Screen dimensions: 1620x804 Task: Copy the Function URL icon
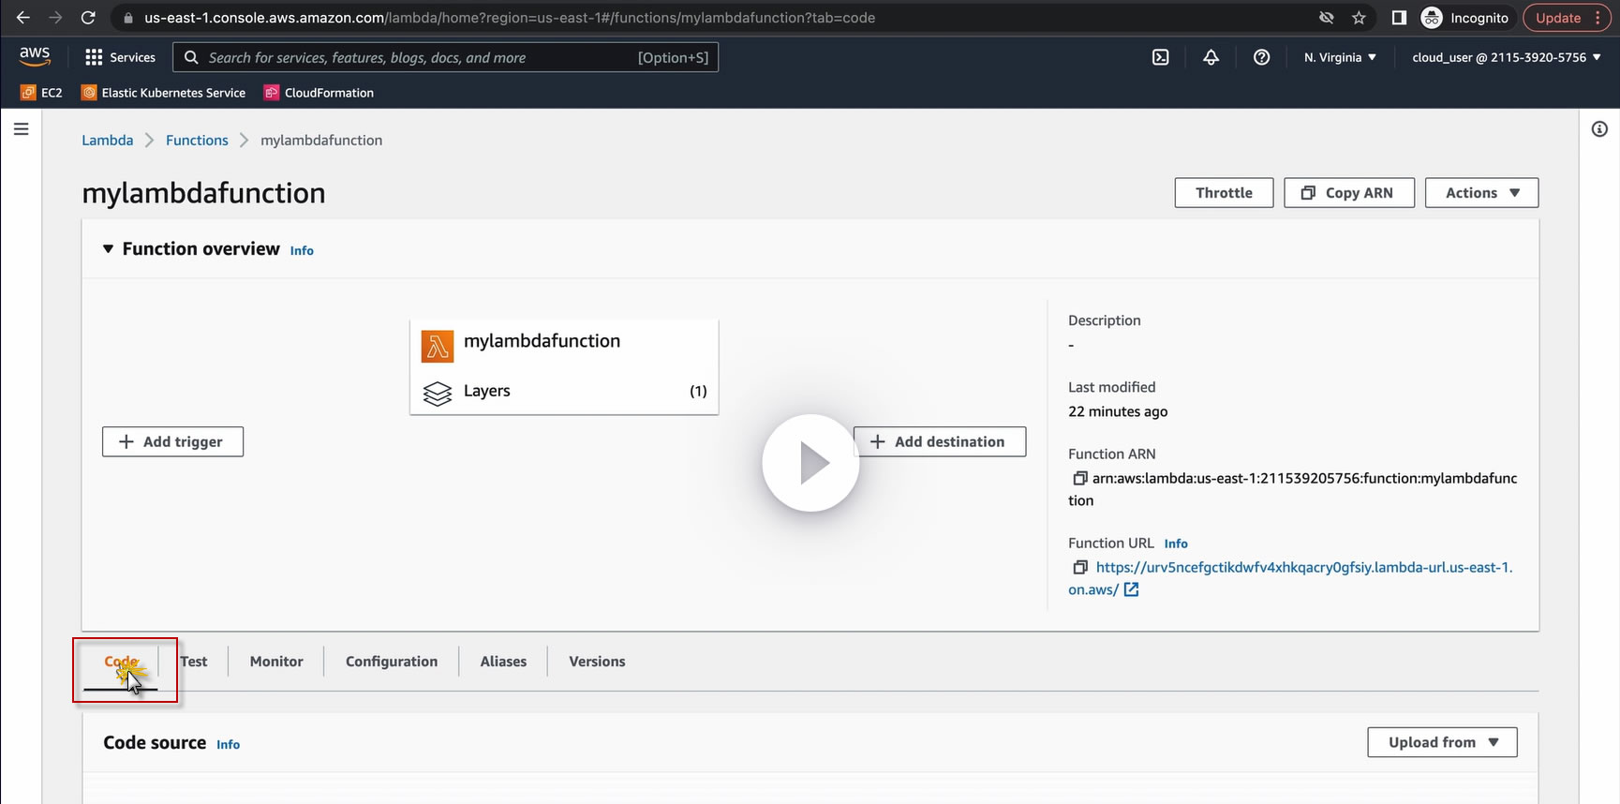point(1079,567)
